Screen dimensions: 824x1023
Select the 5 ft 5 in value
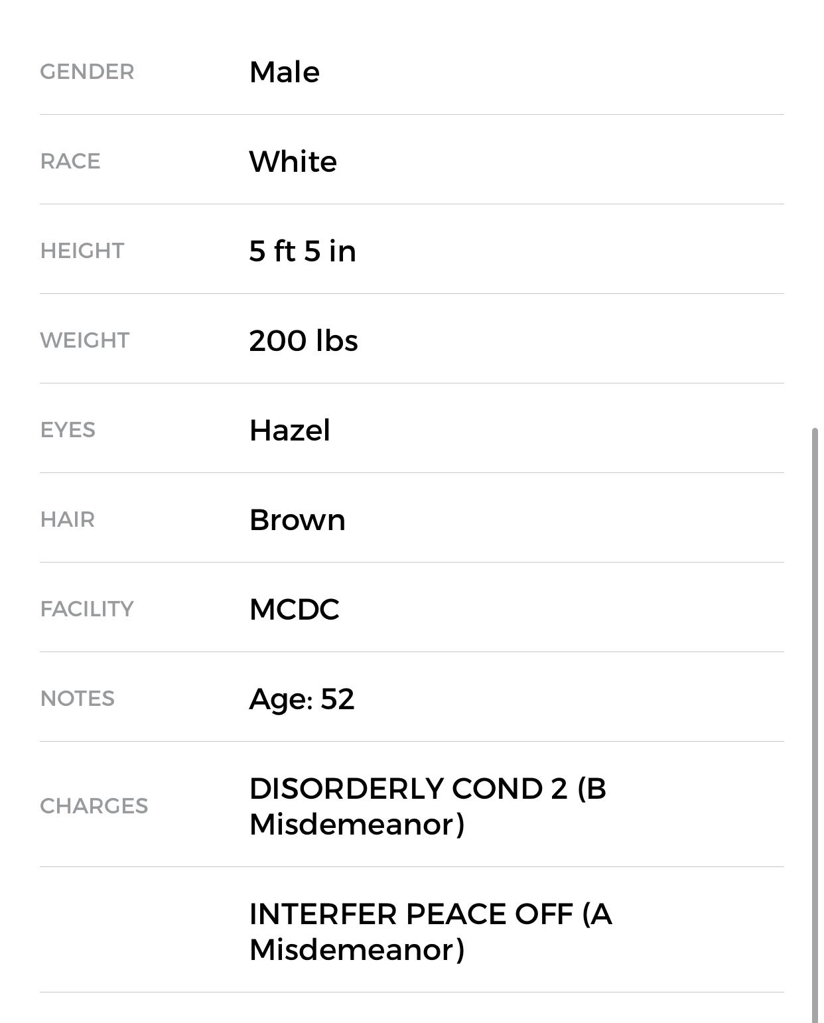coord(303,251)
